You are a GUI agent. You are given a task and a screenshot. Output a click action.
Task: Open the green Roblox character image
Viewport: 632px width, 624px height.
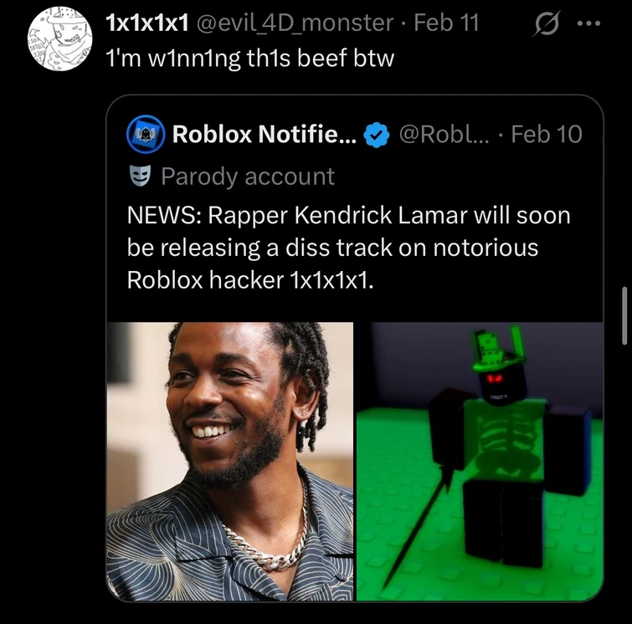click(x=479, y=461)
